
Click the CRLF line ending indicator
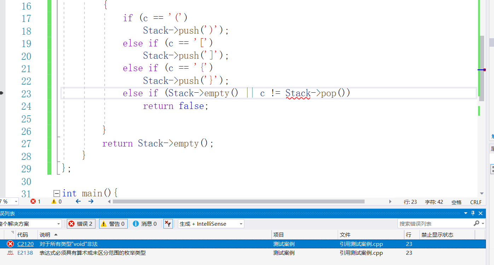coord(476,202)
